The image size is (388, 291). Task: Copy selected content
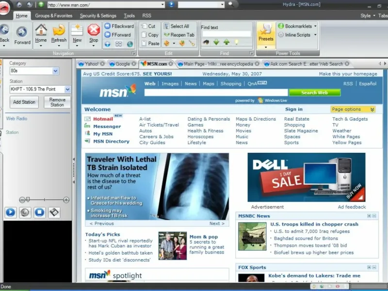click(150, 35)
